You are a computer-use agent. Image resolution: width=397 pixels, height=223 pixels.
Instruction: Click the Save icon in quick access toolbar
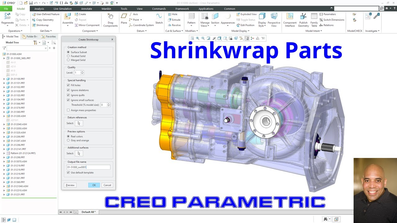[x=31, y=3]
